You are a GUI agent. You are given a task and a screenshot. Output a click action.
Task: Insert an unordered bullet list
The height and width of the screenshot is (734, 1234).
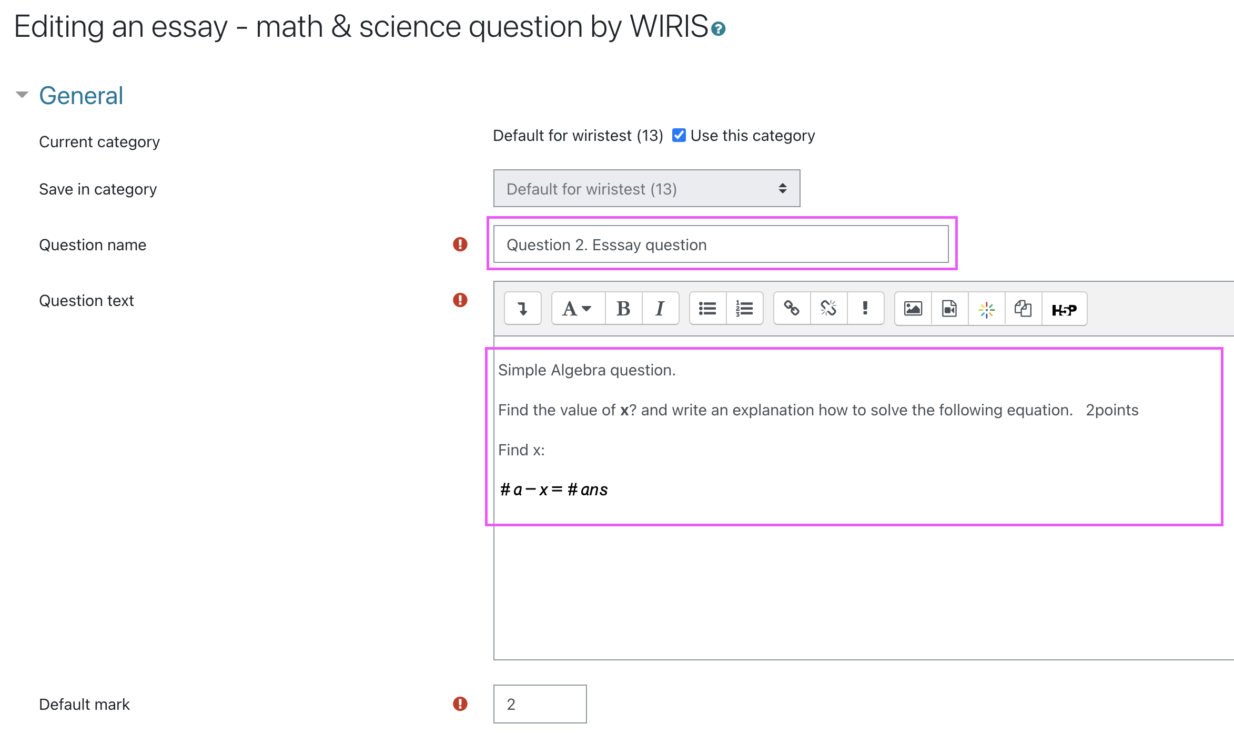coord(707,309)
